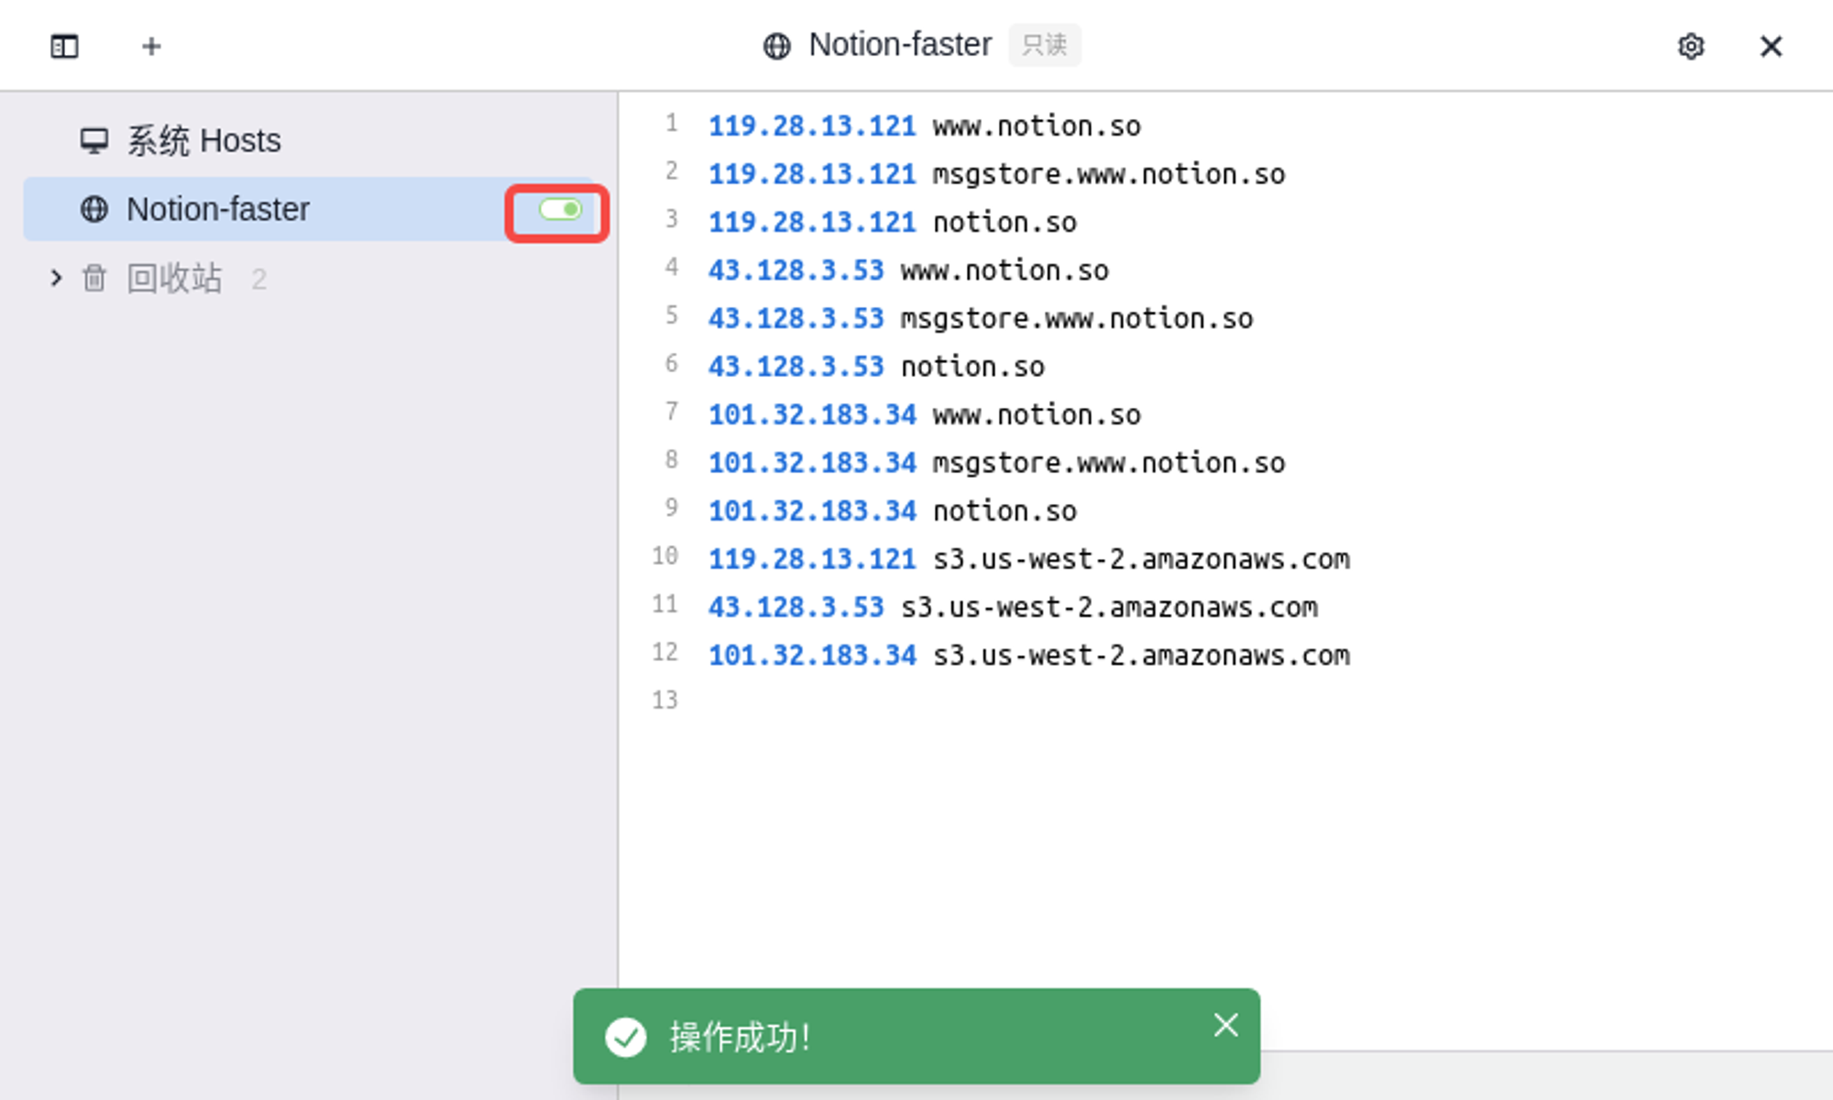Click the 43.128.3.53 s3.us-west-2.amazonaws.com line

click(x=1012, y=607)
